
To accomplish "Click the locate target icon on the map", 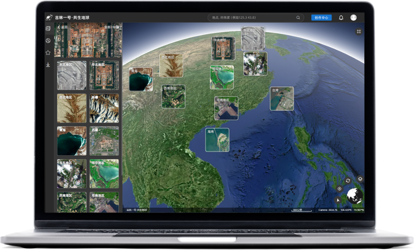I will coord(340,189).
